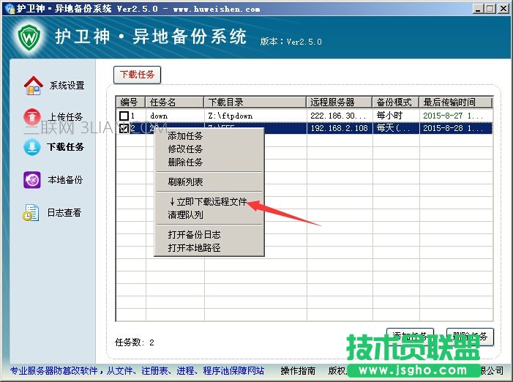Tick the checkbox for task 1
The image size is (513, 382).
(124, 116)
